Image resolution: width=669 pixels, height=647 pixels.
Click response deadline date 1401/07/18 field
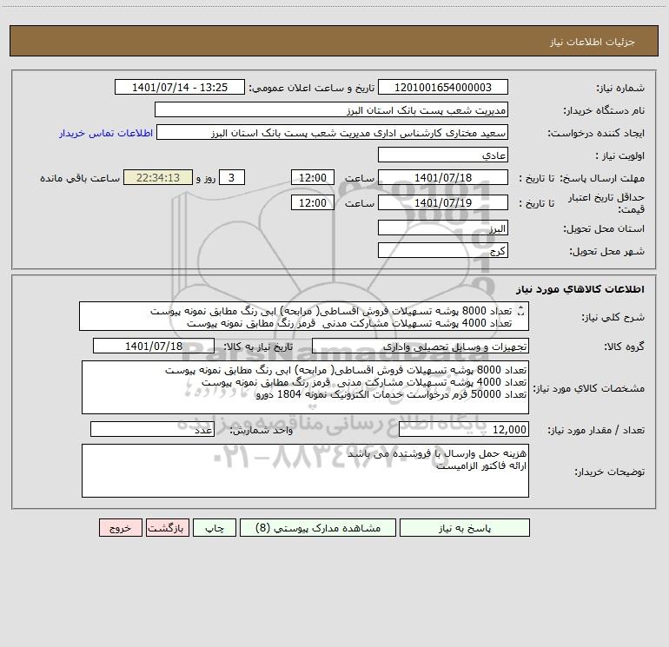(443, 177)
